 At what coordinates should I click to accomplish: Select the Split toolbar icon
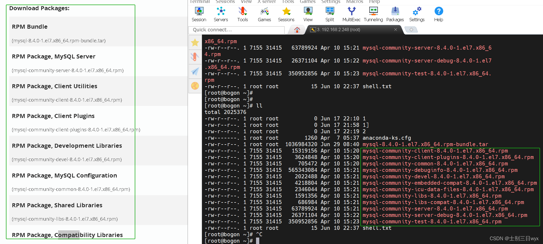point(330,14)
